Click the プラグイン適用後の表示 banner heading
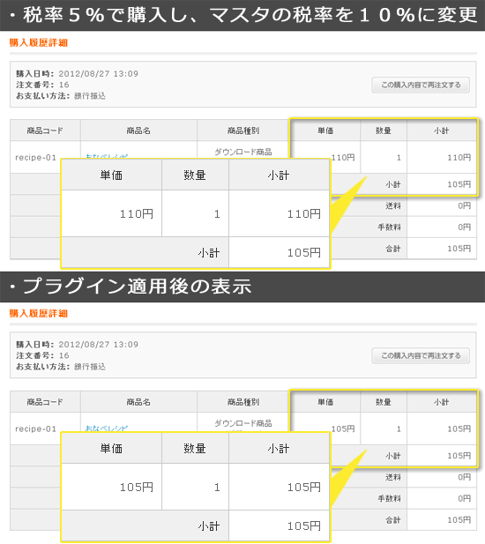 point(137,287)
